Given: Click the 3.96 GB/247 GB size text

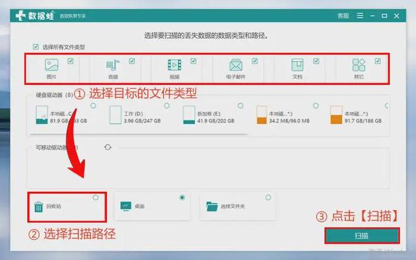Looking at the screenshot, I should 142,121.
